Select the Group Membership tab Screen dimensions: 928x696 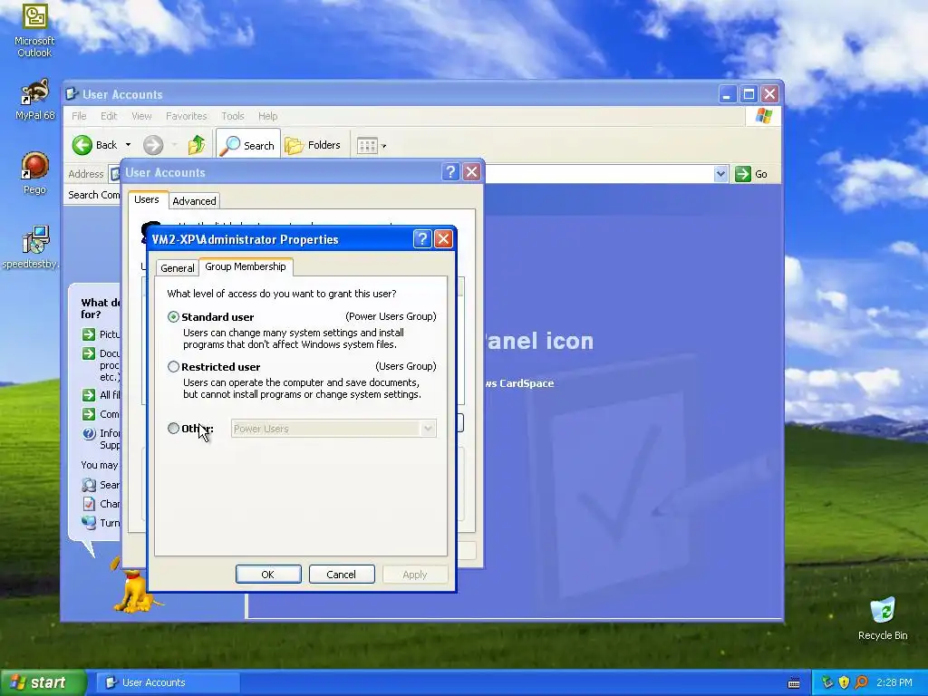(x=246, y=266)
